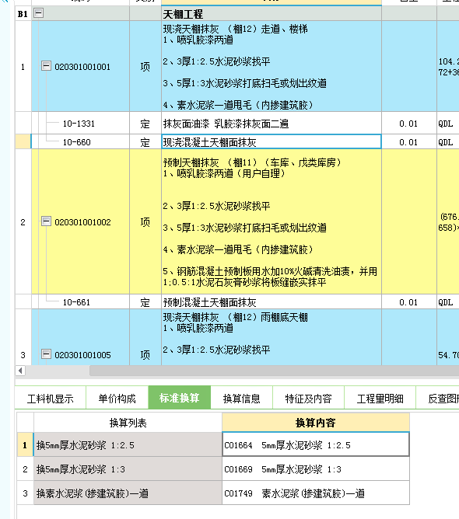
Task: Open the 工料机显示 tab
Action: (51, 399)
